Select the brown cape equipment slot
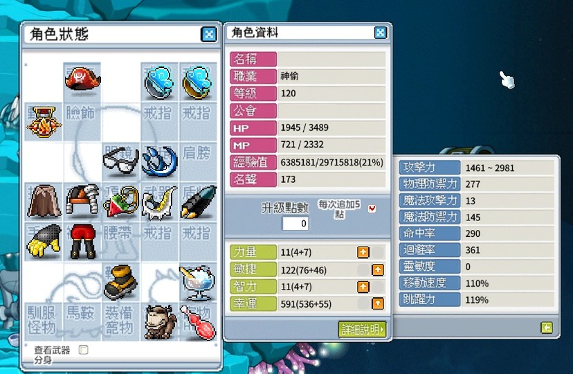573x374 pixels. tap(44, 201)
